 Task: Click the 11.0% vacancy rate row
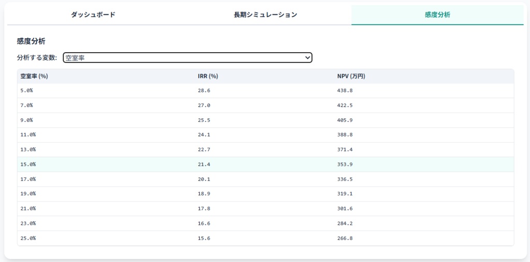28,135
